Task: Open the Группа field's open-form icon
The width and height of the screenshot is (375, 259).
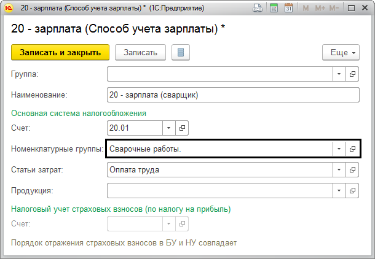Action: (353, 74)
